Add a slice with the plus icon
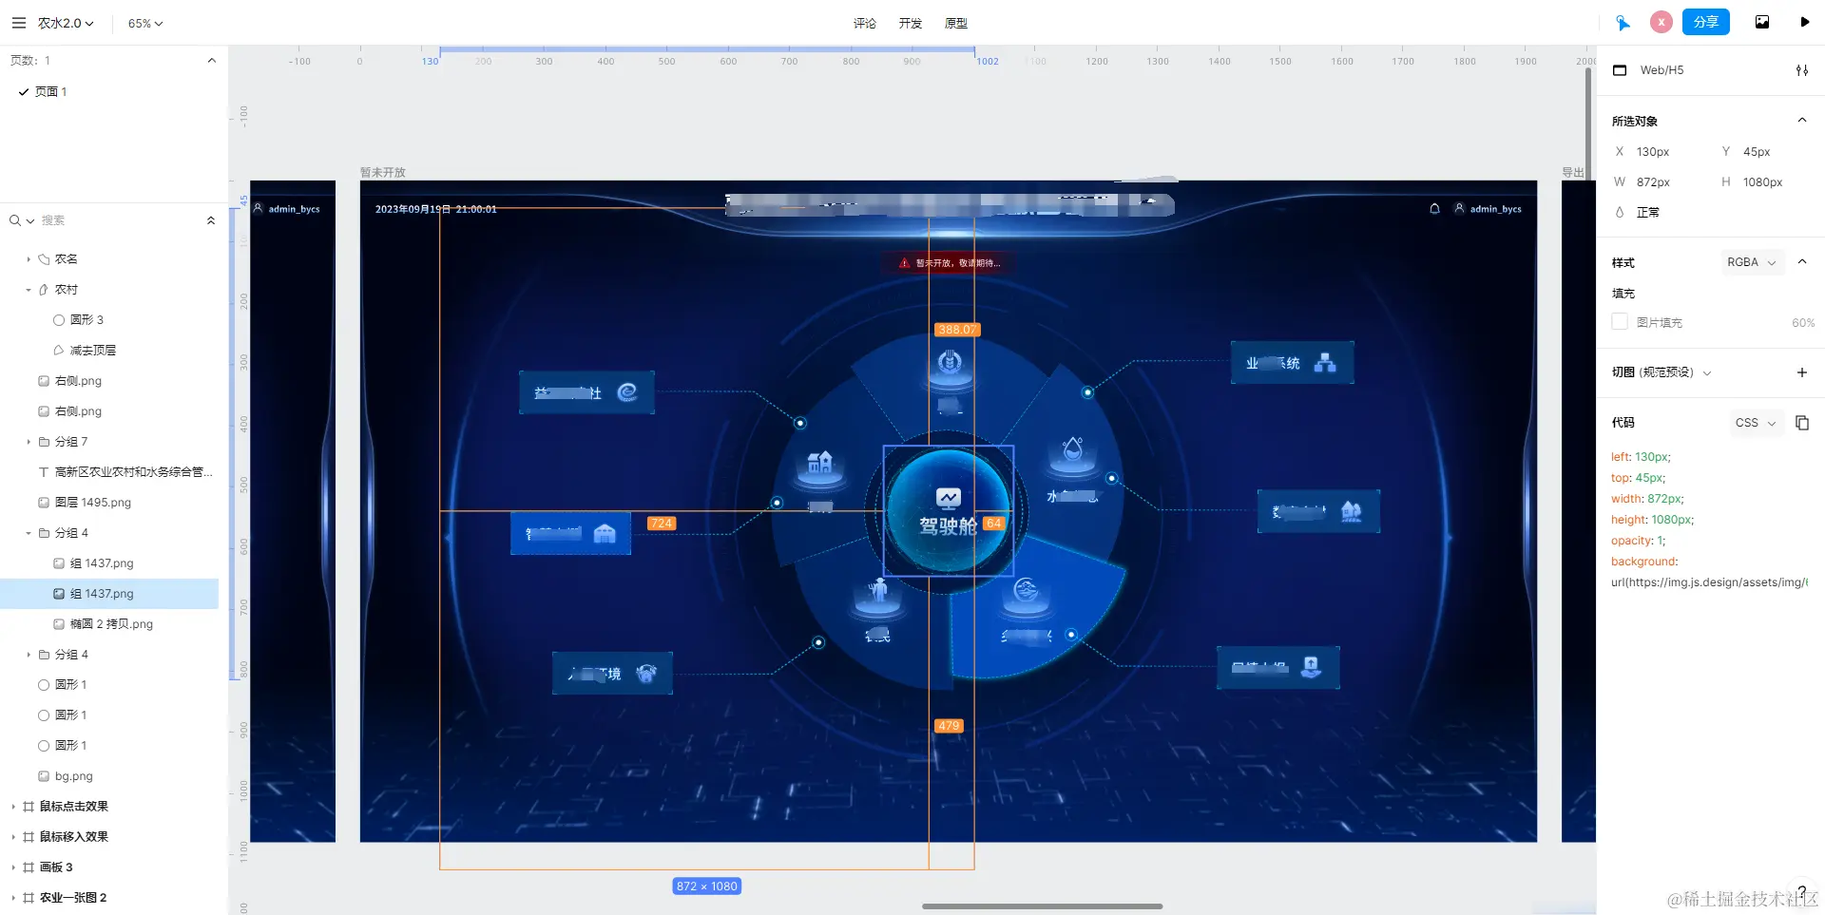The height and width of the screenshot is (915, 1825). (1801, 372)
